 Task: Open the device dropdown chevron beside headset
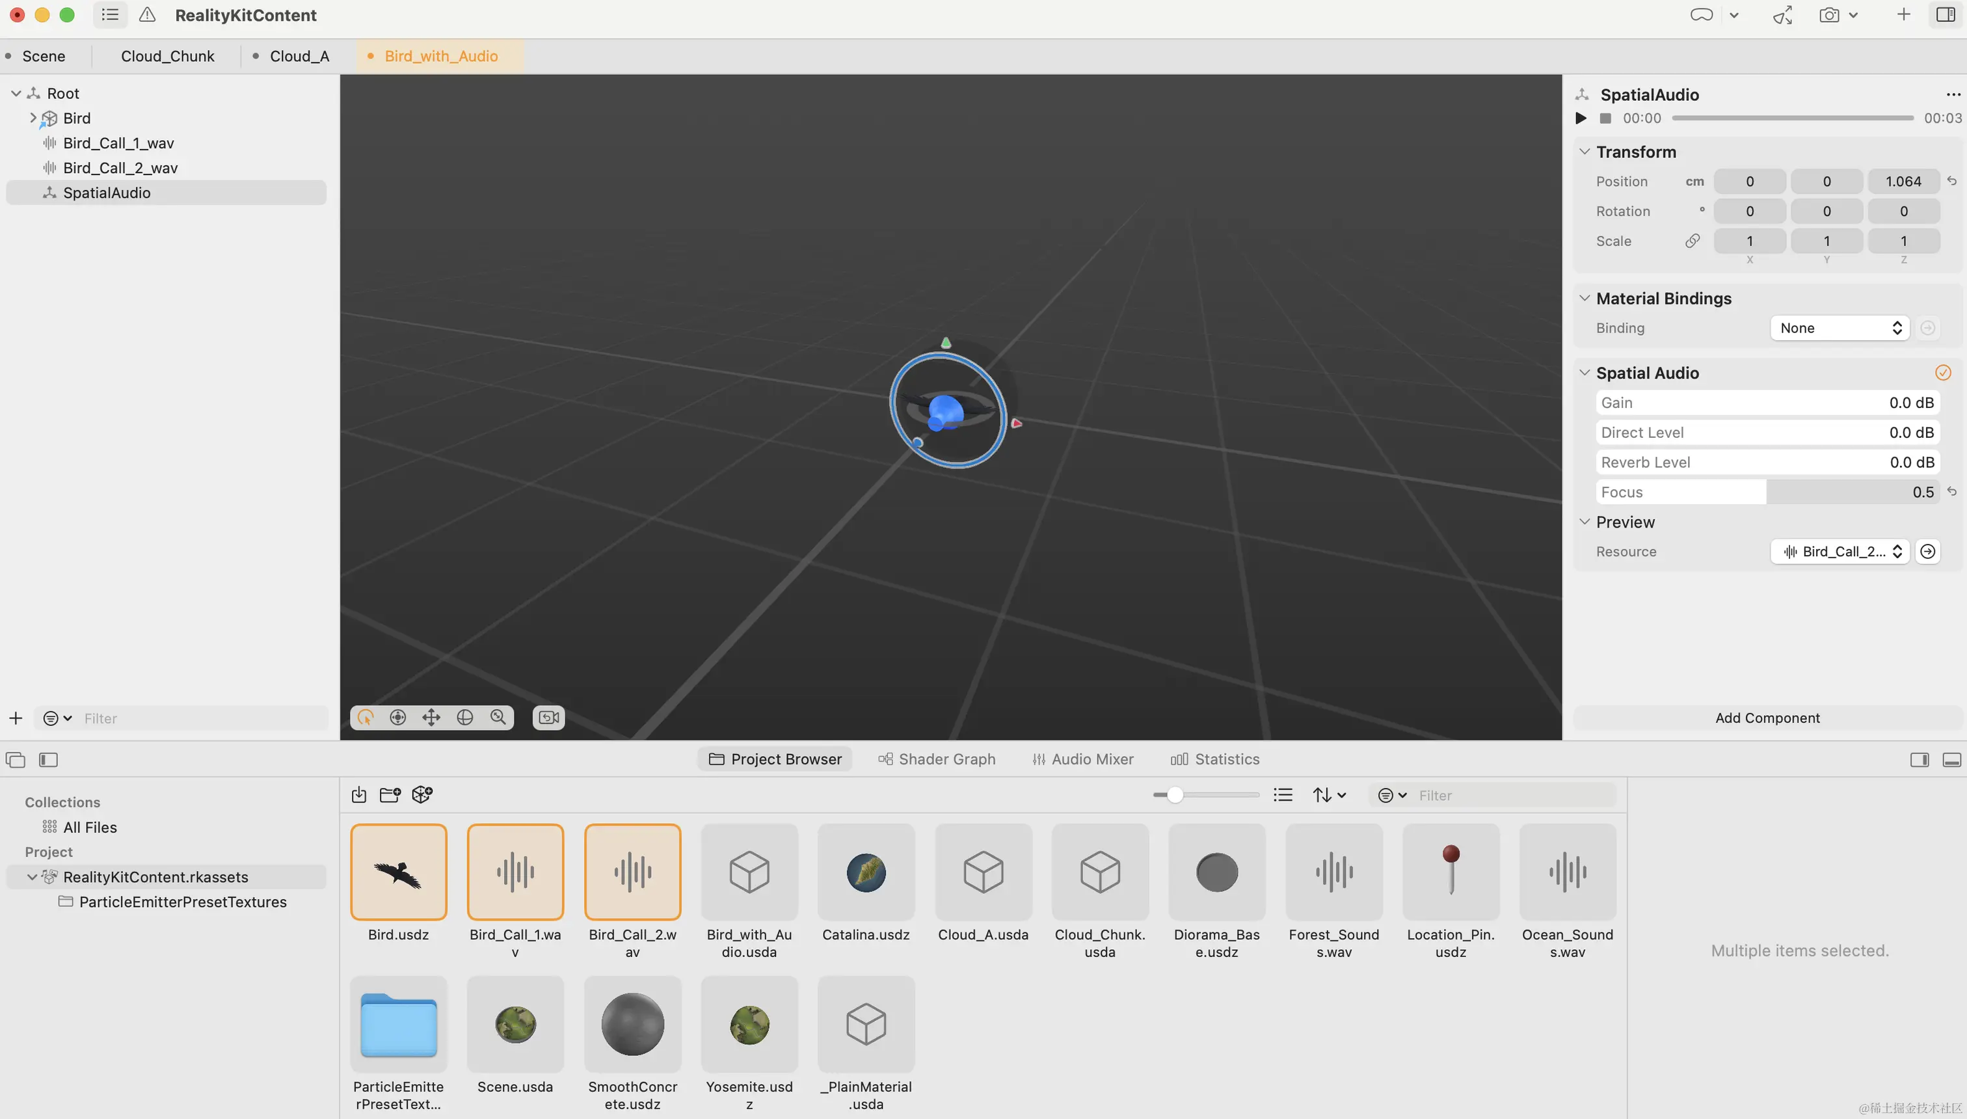coord(1734,16)
